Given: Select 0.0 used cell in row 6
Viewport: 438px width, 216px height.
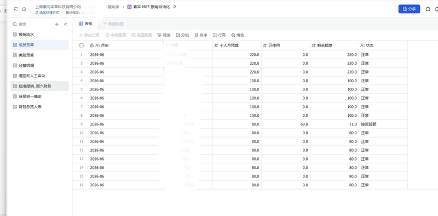Looking at the screenshot, I should (285, 98).
